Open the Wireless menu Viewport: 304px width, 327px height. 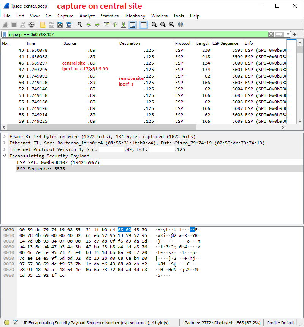(159, 16)
